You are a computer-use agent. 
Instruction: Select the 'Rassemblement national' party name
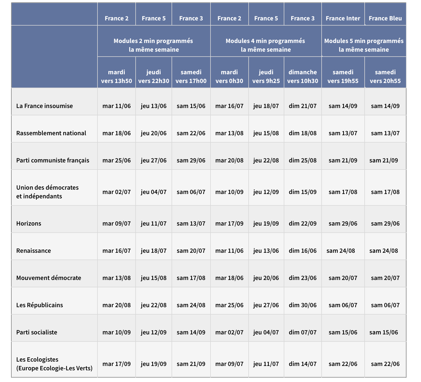point(51,133)
